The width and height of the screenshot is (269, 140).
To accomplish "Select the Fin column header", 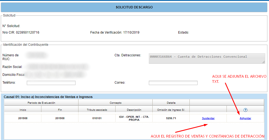I will pos(60,110).
